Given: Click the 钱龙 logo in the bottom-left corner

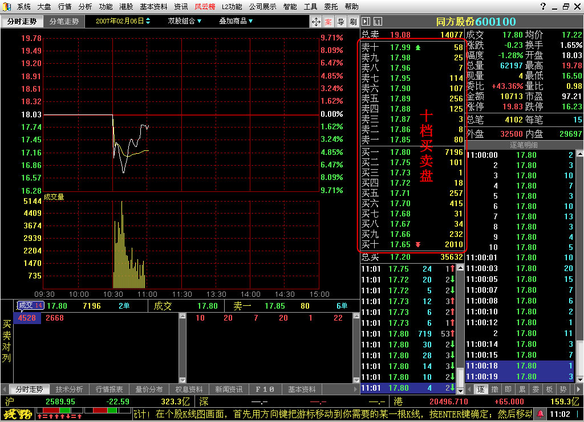Looking at the screenshot, I should click(x=18, y=414).
